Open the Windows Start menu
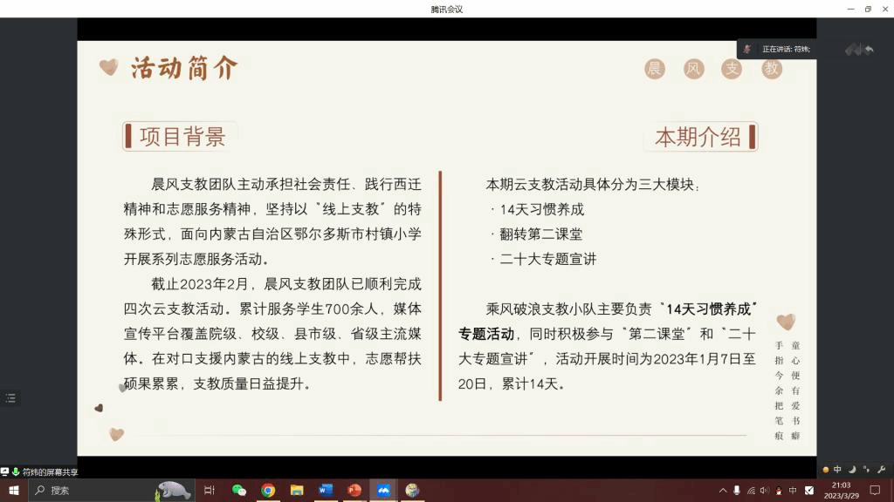The width and height of the screenshot is (894, 502). pos(14,491)
